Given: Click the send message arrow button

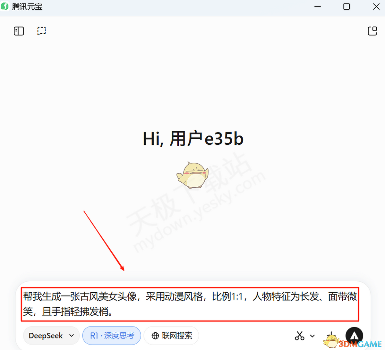Looking at the screenshot, I should click(354, 336).
